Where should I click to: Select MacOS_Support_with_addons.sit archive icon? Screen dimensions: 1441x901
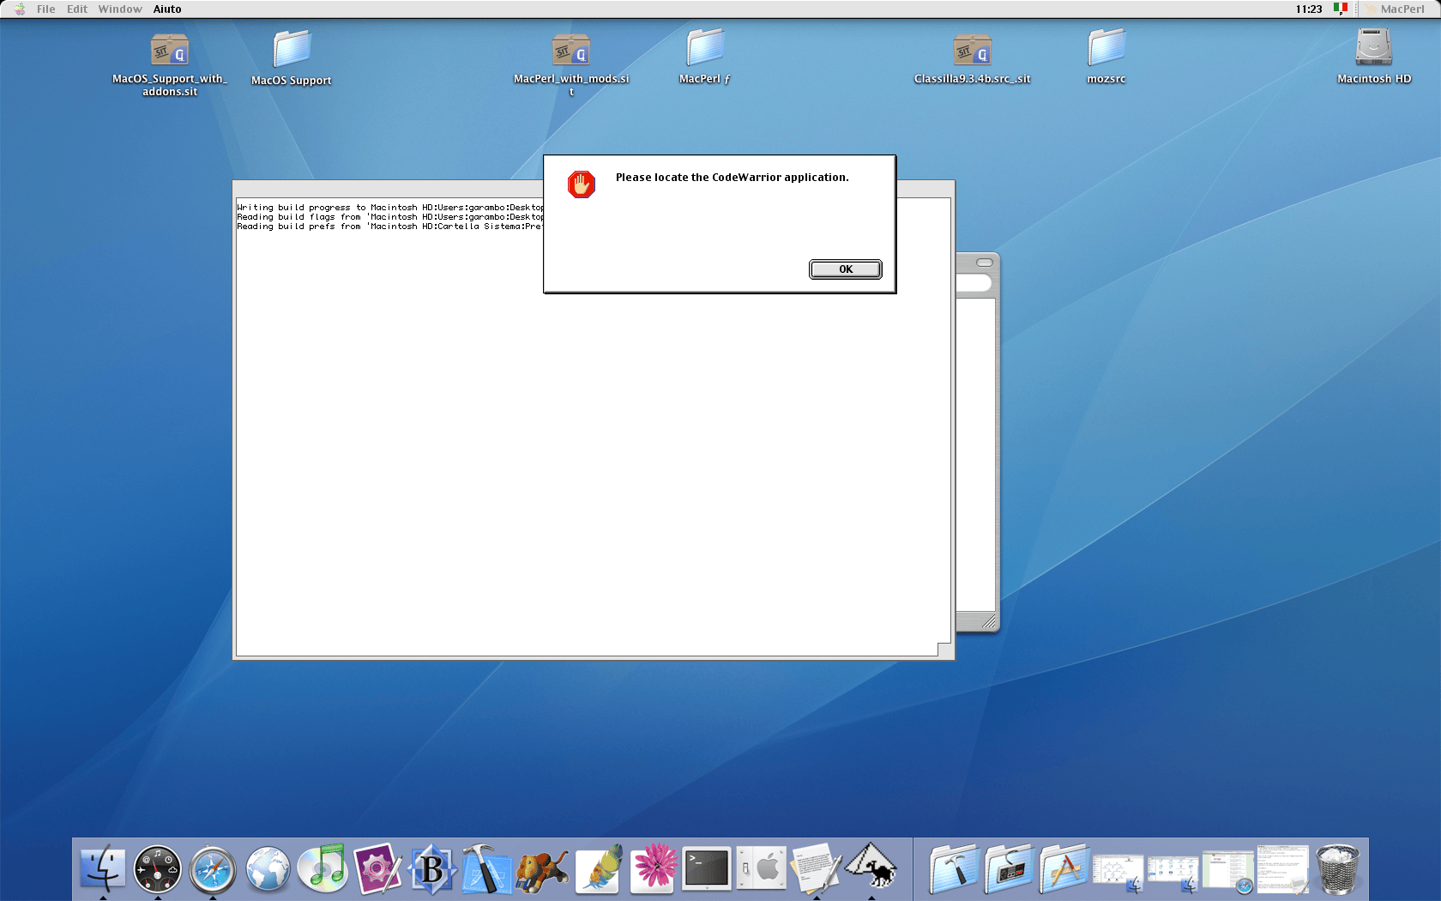[x=170, y=51]
